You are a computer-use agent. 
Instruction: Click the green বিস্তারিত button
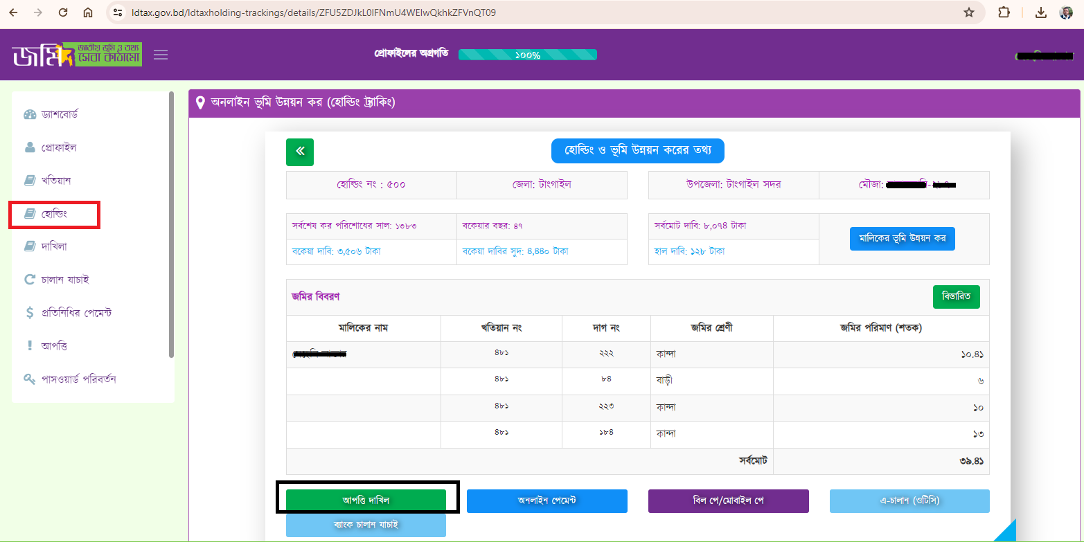coord(957,296)
